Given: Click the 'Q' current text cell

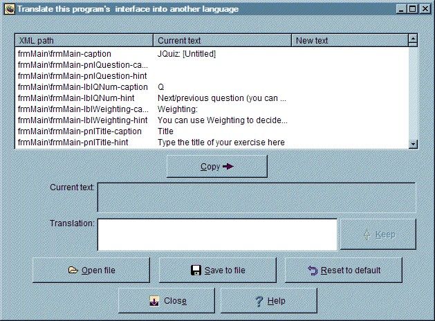Looking at the screenshot, I should coord(161,87).
